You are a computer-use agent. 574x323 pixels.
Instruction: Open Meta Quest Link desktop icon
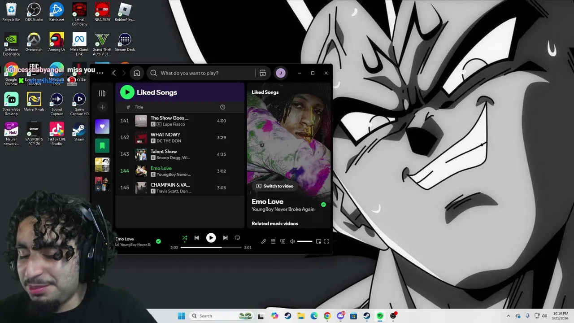click(x=79, y=44)
